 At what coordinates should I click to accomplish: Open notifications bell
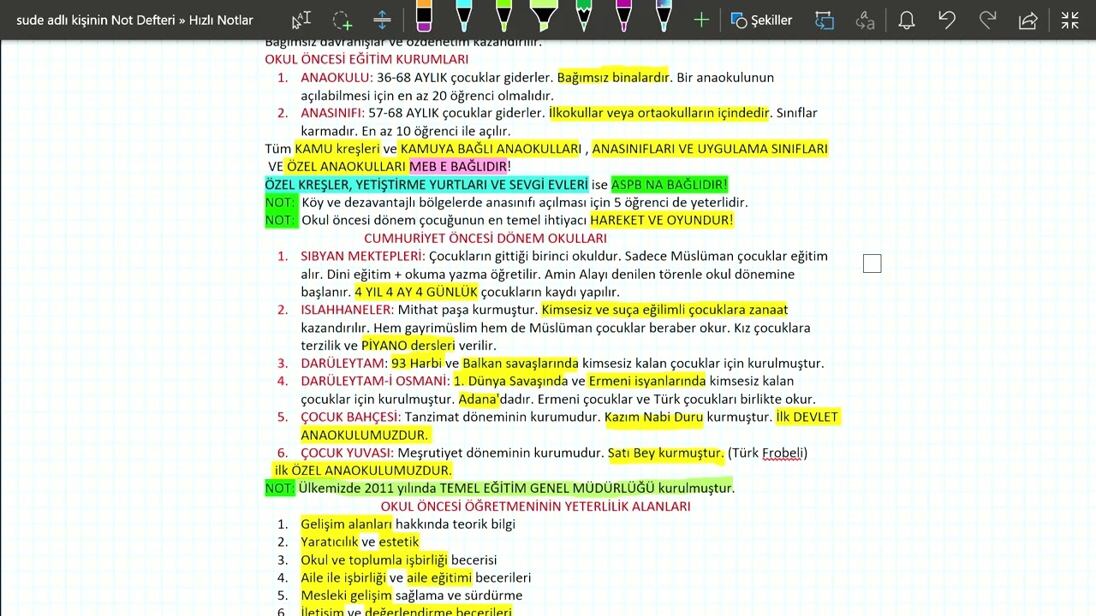point(907,20)
